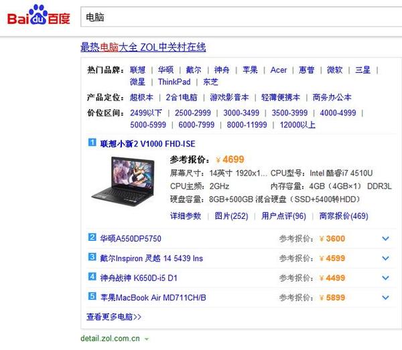Image resolution: width=402 pixels, height=350 pixels.
Task: Open the 最热电脑大全 ZOL中关村在线 result title
Action: click(143, 48)
